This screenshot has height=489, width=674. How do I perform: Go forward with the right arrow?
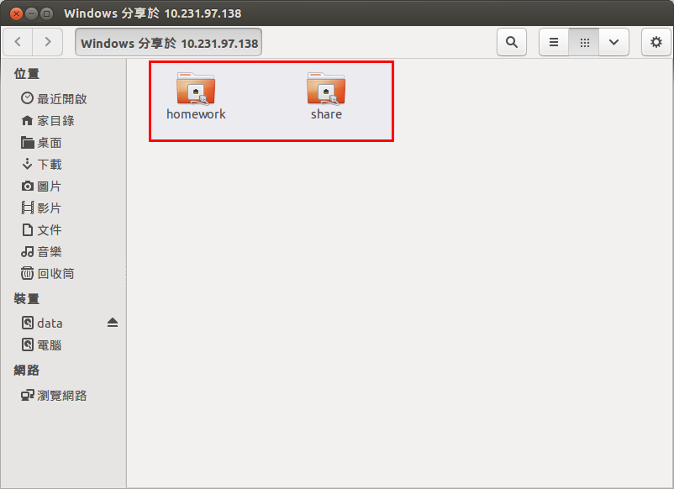click(48, 42)
